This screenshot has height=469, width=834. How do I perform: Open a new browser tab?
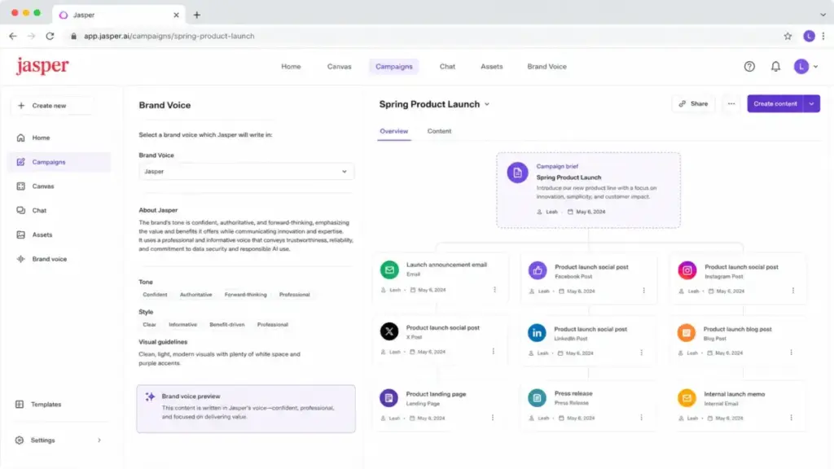point(197,15)
